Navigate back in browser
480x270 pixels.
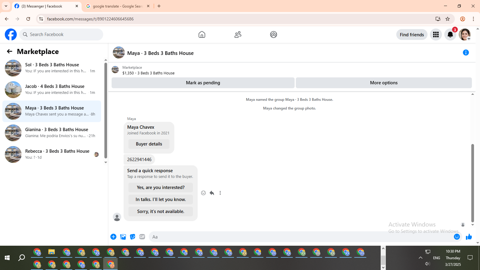7,19
